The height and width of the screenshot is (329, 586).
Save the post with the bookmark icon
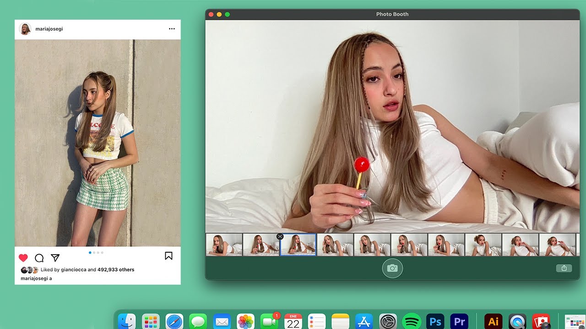tap(168, 256)
